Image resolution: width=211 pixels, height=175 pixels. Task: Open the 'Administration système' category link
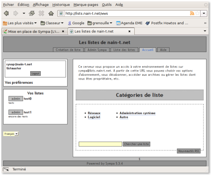point(137,113)
